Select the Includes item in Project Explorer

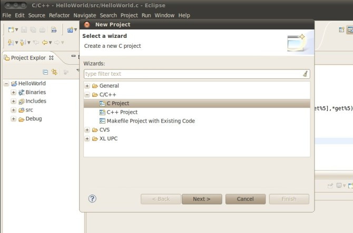36,101
